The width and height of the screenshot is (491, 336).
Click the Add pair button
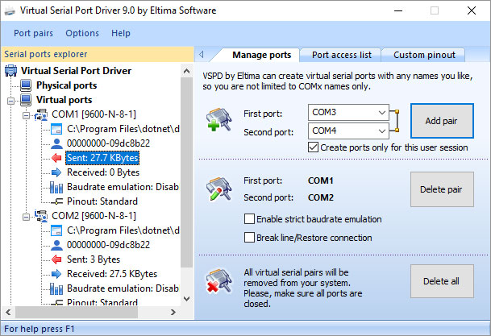tap(442, 121)
